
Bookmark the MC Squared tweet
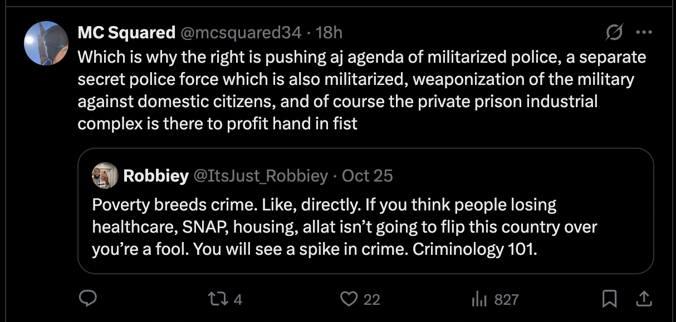tap(610, 299)
